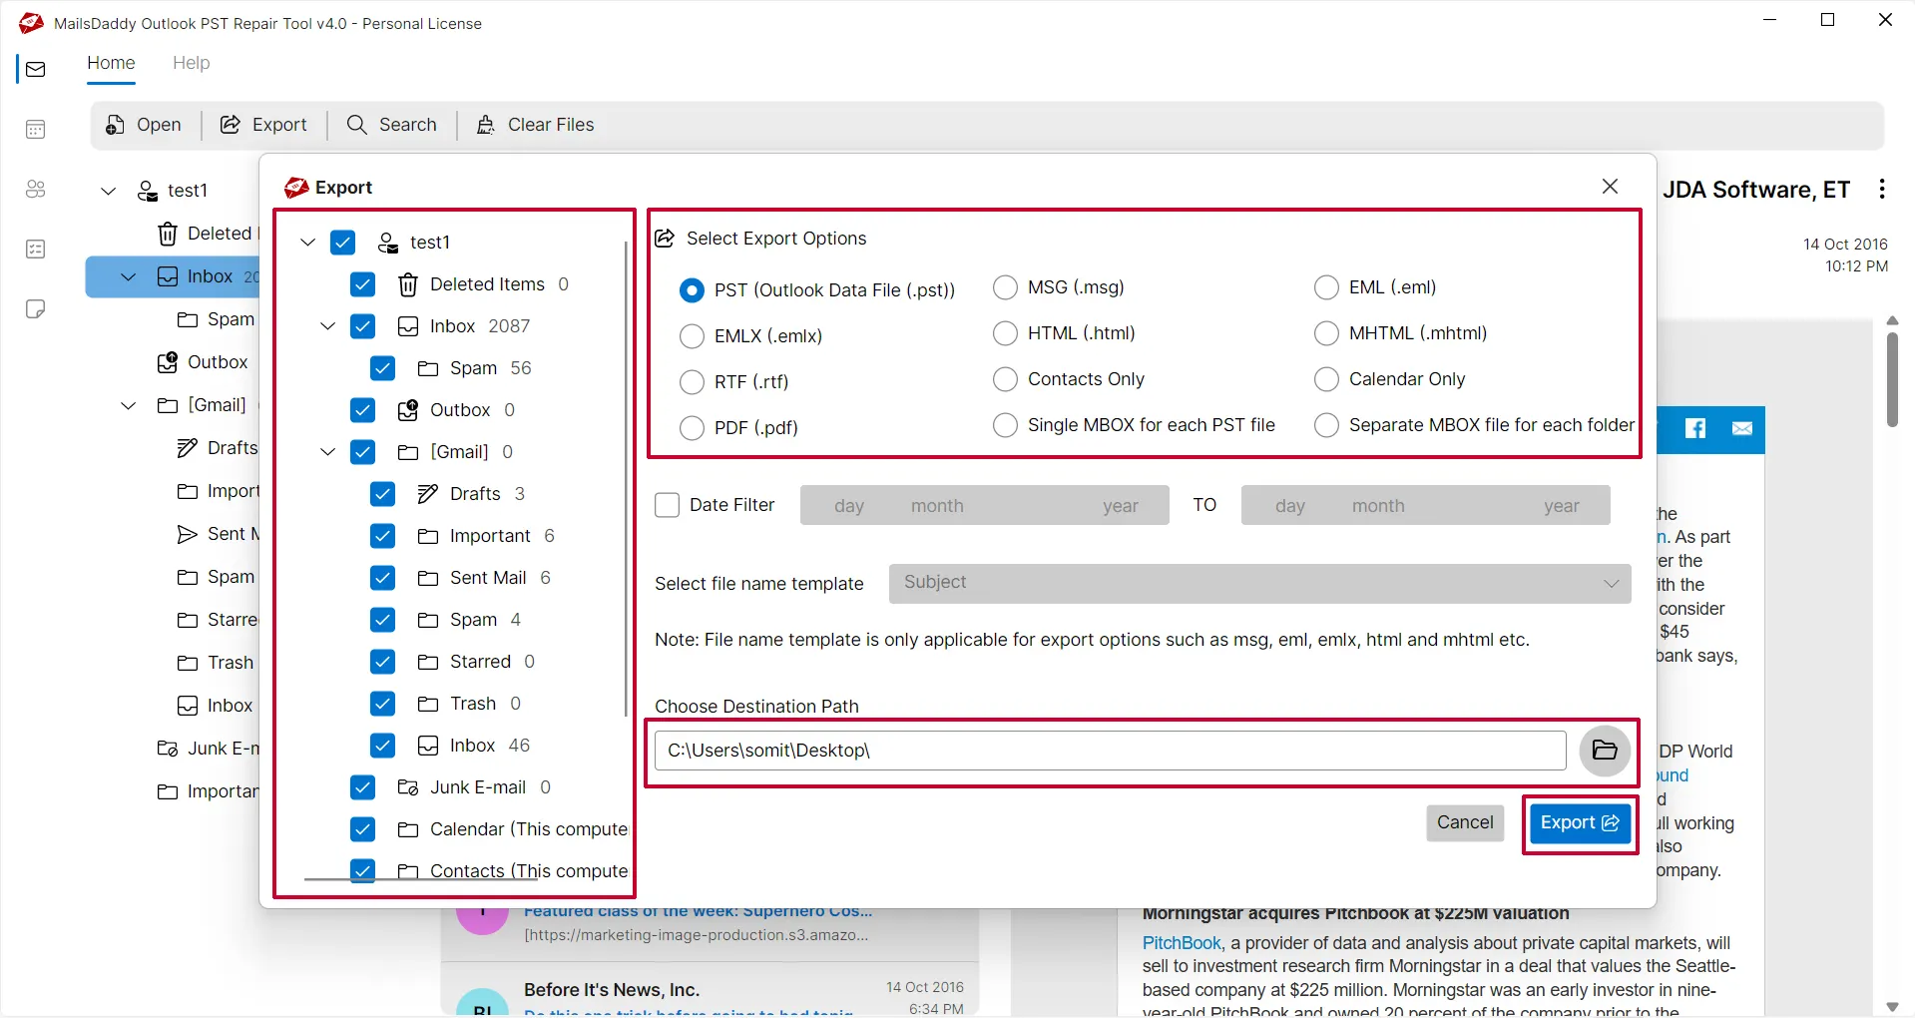
Task: Click the Junk E-mail folder icon in the export tree
Action: click(x=408, y=787)
